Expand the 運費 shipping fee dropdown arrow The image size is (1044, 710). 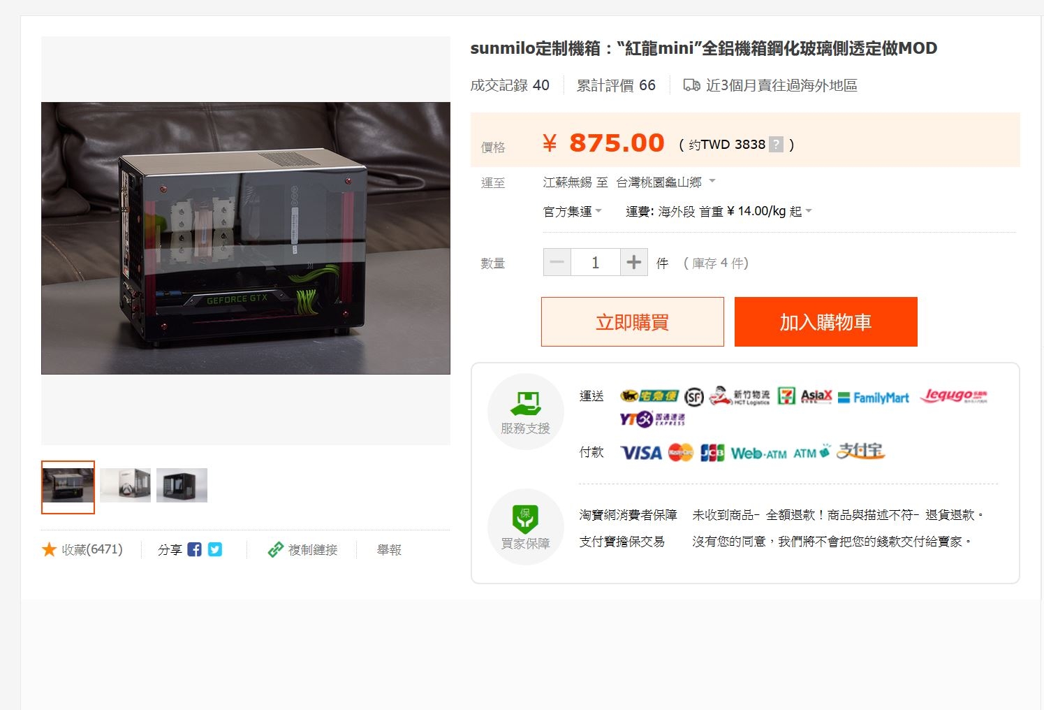[x=809, y=211]
